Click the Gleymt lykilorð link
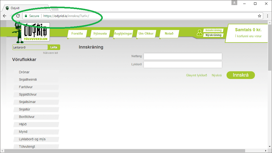The width and height of the screenshot is (272, 153). pos(196,75)
